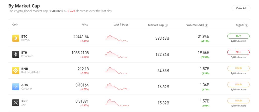Image resolution: width=259 pixels, height=112 pixels.
Task: Click the Ethereum logo icon
Action: tap(16, 54)
